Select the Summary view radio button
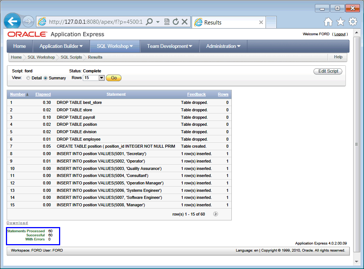The width and height of the screenshot is (364, 269). click(x=45, y=78)
